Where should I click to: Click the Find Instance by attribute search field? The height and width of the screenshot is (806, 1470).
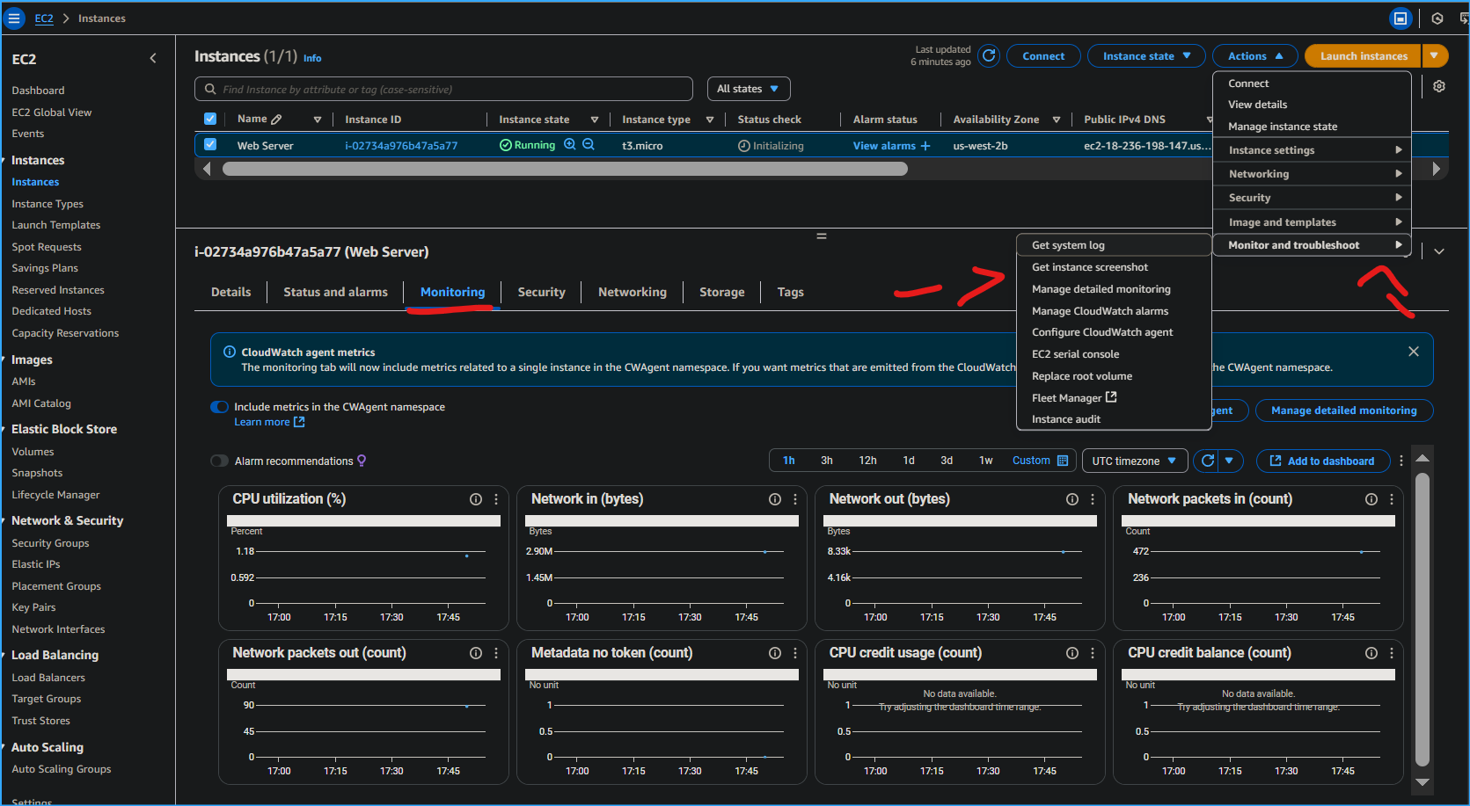442,88
